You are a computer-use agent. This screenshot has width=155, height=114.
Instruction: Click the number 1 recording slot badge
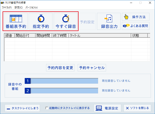pyautogui.click(x=28, y=81)
